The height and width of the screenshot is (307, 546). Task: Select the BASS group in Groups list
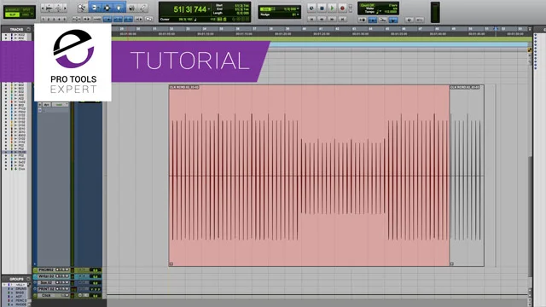pos(20,293)
